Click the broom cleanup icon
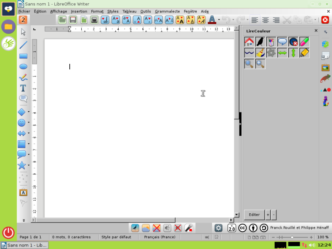This screenshot has height=249, width=332. point(260,53)
